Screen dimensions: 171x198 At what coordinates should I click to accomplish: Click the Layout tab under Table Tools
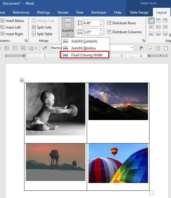click(x=162, y=12)
